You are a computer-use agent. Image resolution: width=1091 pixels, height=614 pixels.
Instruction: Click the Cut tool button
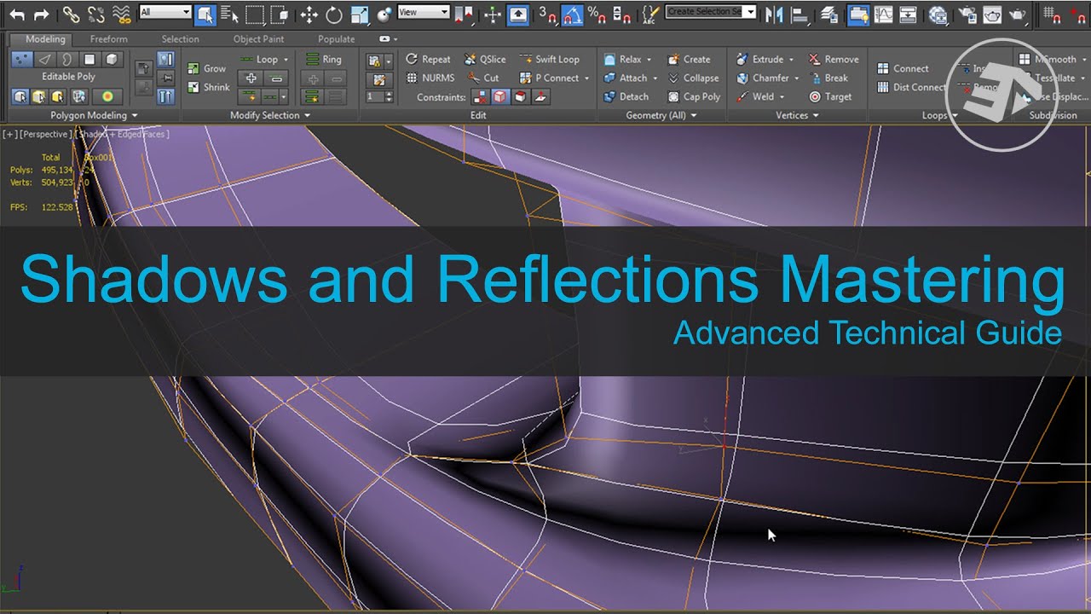[x=482, y=78]
